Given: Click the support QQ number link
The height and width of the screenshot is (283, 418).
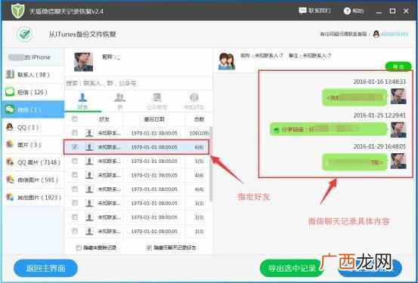Looking at the screenshot, I should point(395,34).
